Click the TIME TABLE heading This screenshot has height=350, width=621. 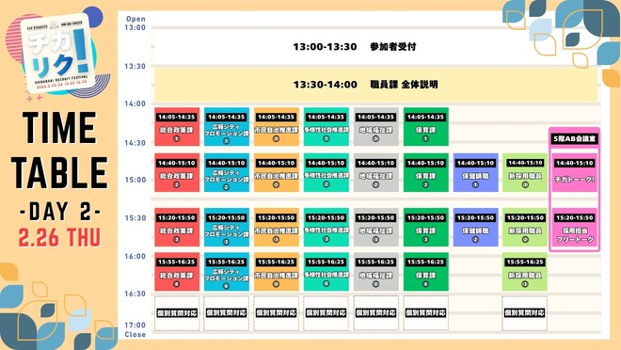59,150
